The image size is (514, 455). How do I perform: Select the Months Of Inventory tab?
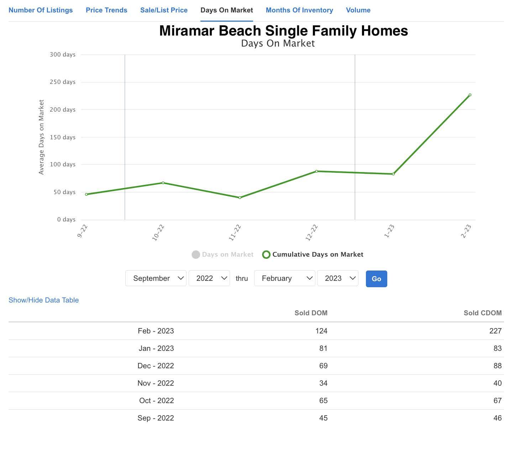pyautogui.click(x=299, y=10)
